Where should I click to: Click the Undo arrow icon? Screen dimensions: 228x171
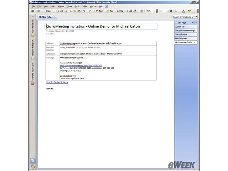point(84,11)
